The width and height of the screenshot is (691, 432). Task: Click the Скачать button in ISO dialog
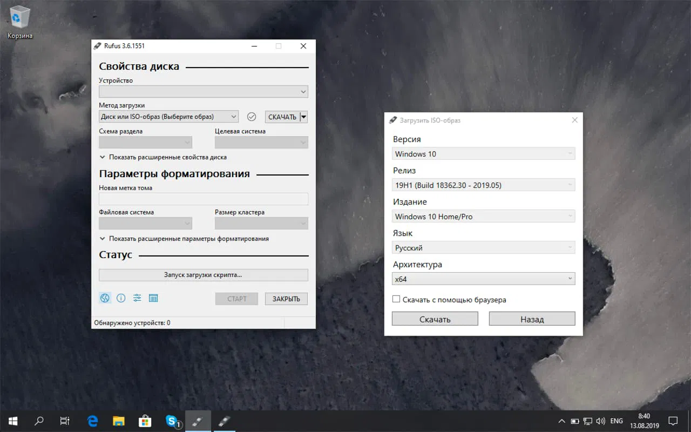(435, 319)
